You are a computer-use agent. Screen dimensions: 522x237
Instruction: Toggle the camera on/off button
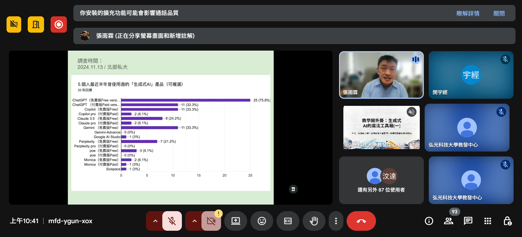tap(211, 221)
